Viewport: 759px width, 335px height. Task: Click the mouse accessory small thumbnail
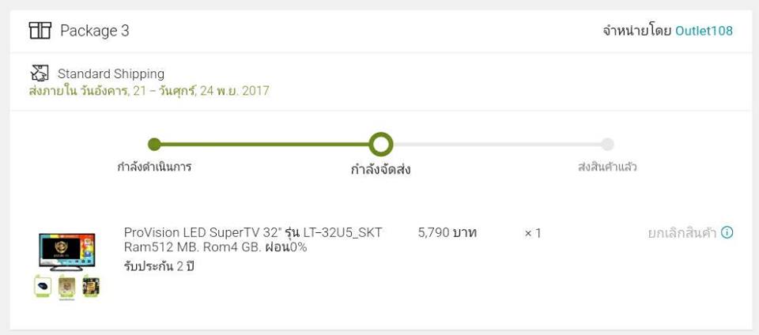click(43, 286)
